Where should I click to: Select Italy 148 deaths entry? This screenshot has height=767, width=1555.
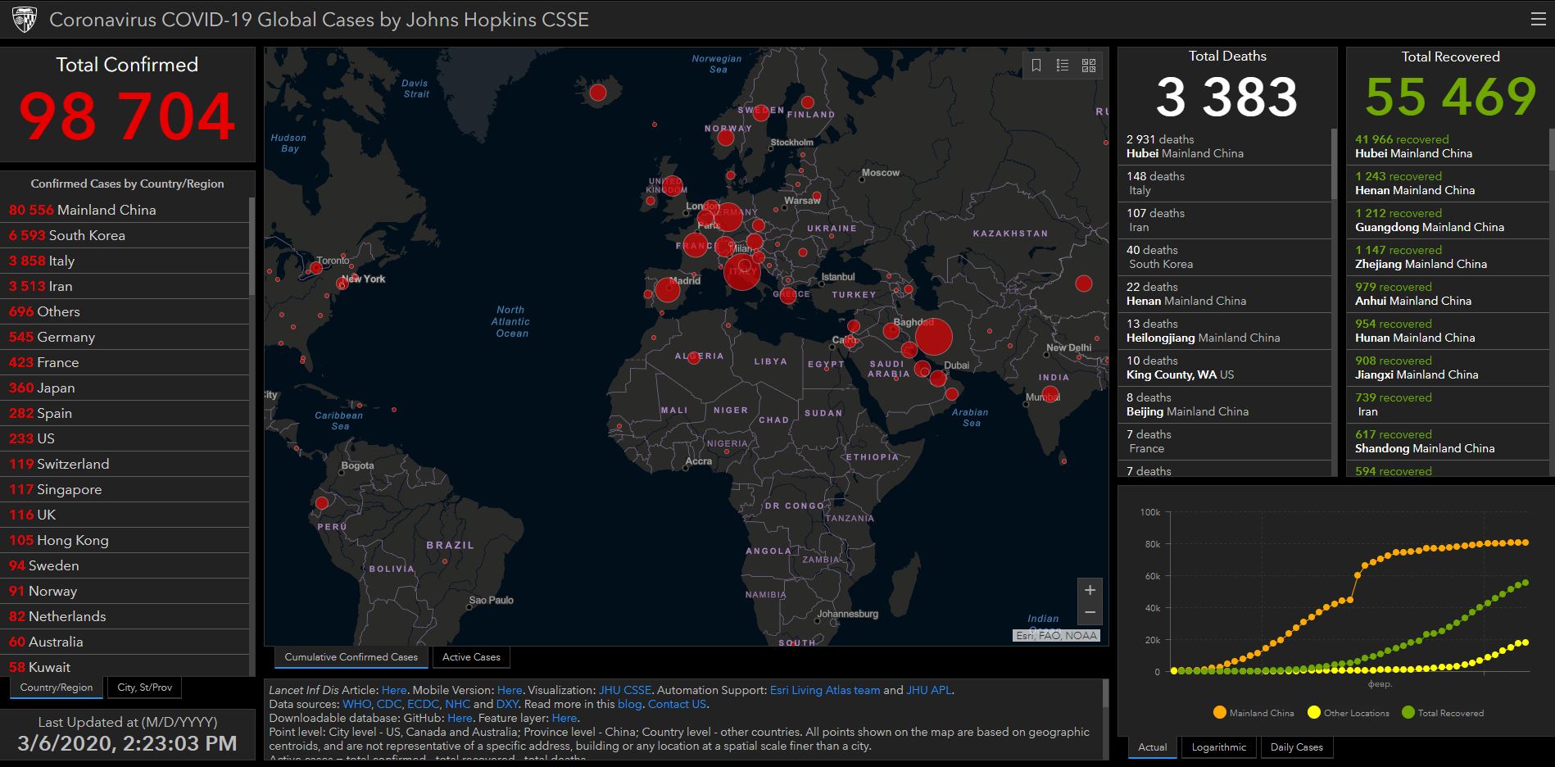pyautogui.click(x=1225, y=184)
